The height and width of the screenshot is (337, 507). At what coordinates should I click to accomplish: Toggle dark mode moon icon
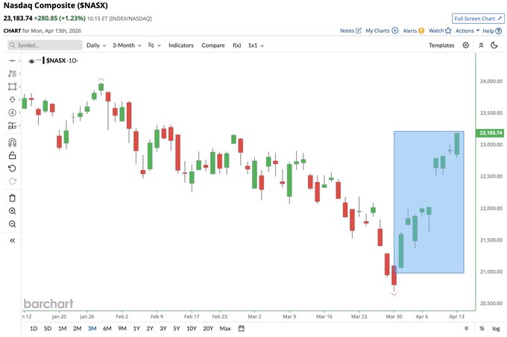(494, 45)
